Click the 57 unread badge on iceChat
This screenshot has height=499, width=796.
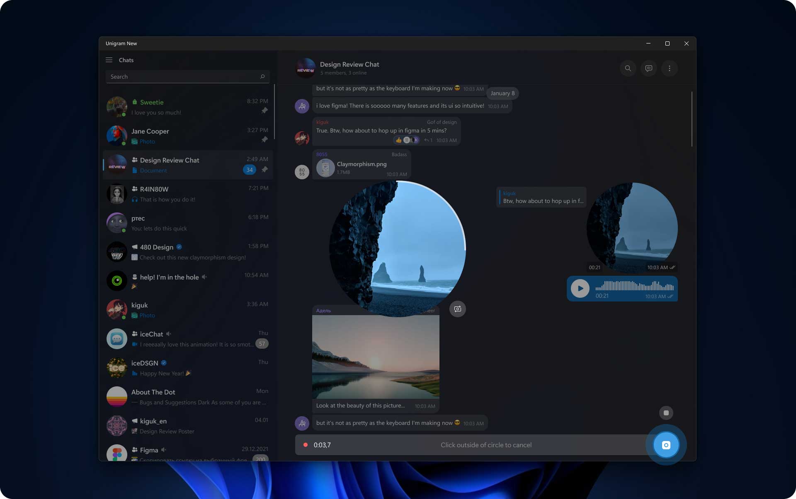[x=262, y=344]
